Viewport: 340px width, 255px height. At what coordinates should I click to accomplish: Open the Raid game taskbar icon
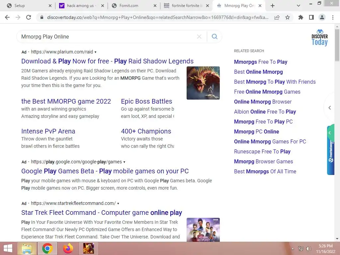point(88,248)
